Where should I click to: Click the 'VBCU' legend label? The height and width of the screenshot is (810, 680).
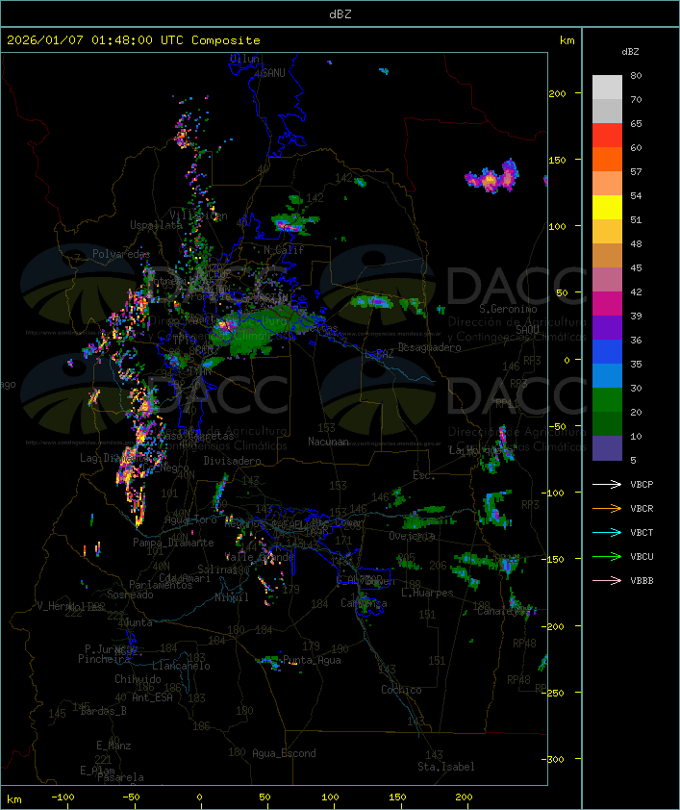[x=642, y=556]
